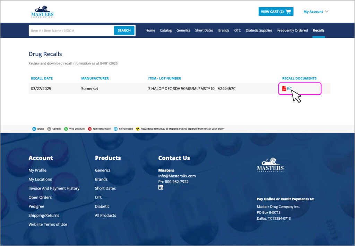Open the My Locations footer link
Screen dimensions: 355x246
[40, 179]
